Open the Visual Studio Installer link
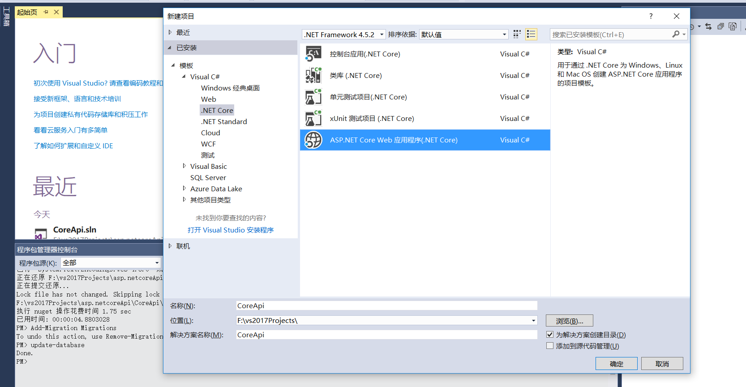 coord(231,230)
